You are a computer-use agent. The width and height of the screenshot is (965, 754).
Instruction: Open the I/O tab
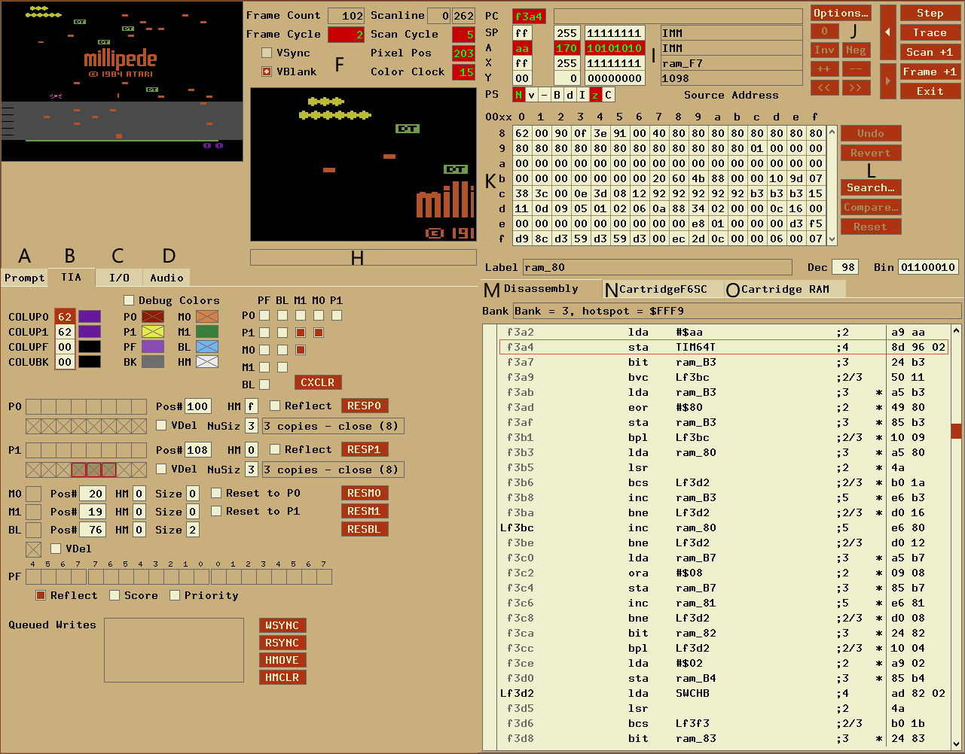click(x=119, y=278)
